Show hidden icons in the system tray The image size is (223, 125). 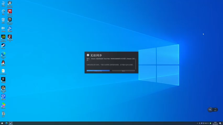pyautogui.click(x=197, y=123)
